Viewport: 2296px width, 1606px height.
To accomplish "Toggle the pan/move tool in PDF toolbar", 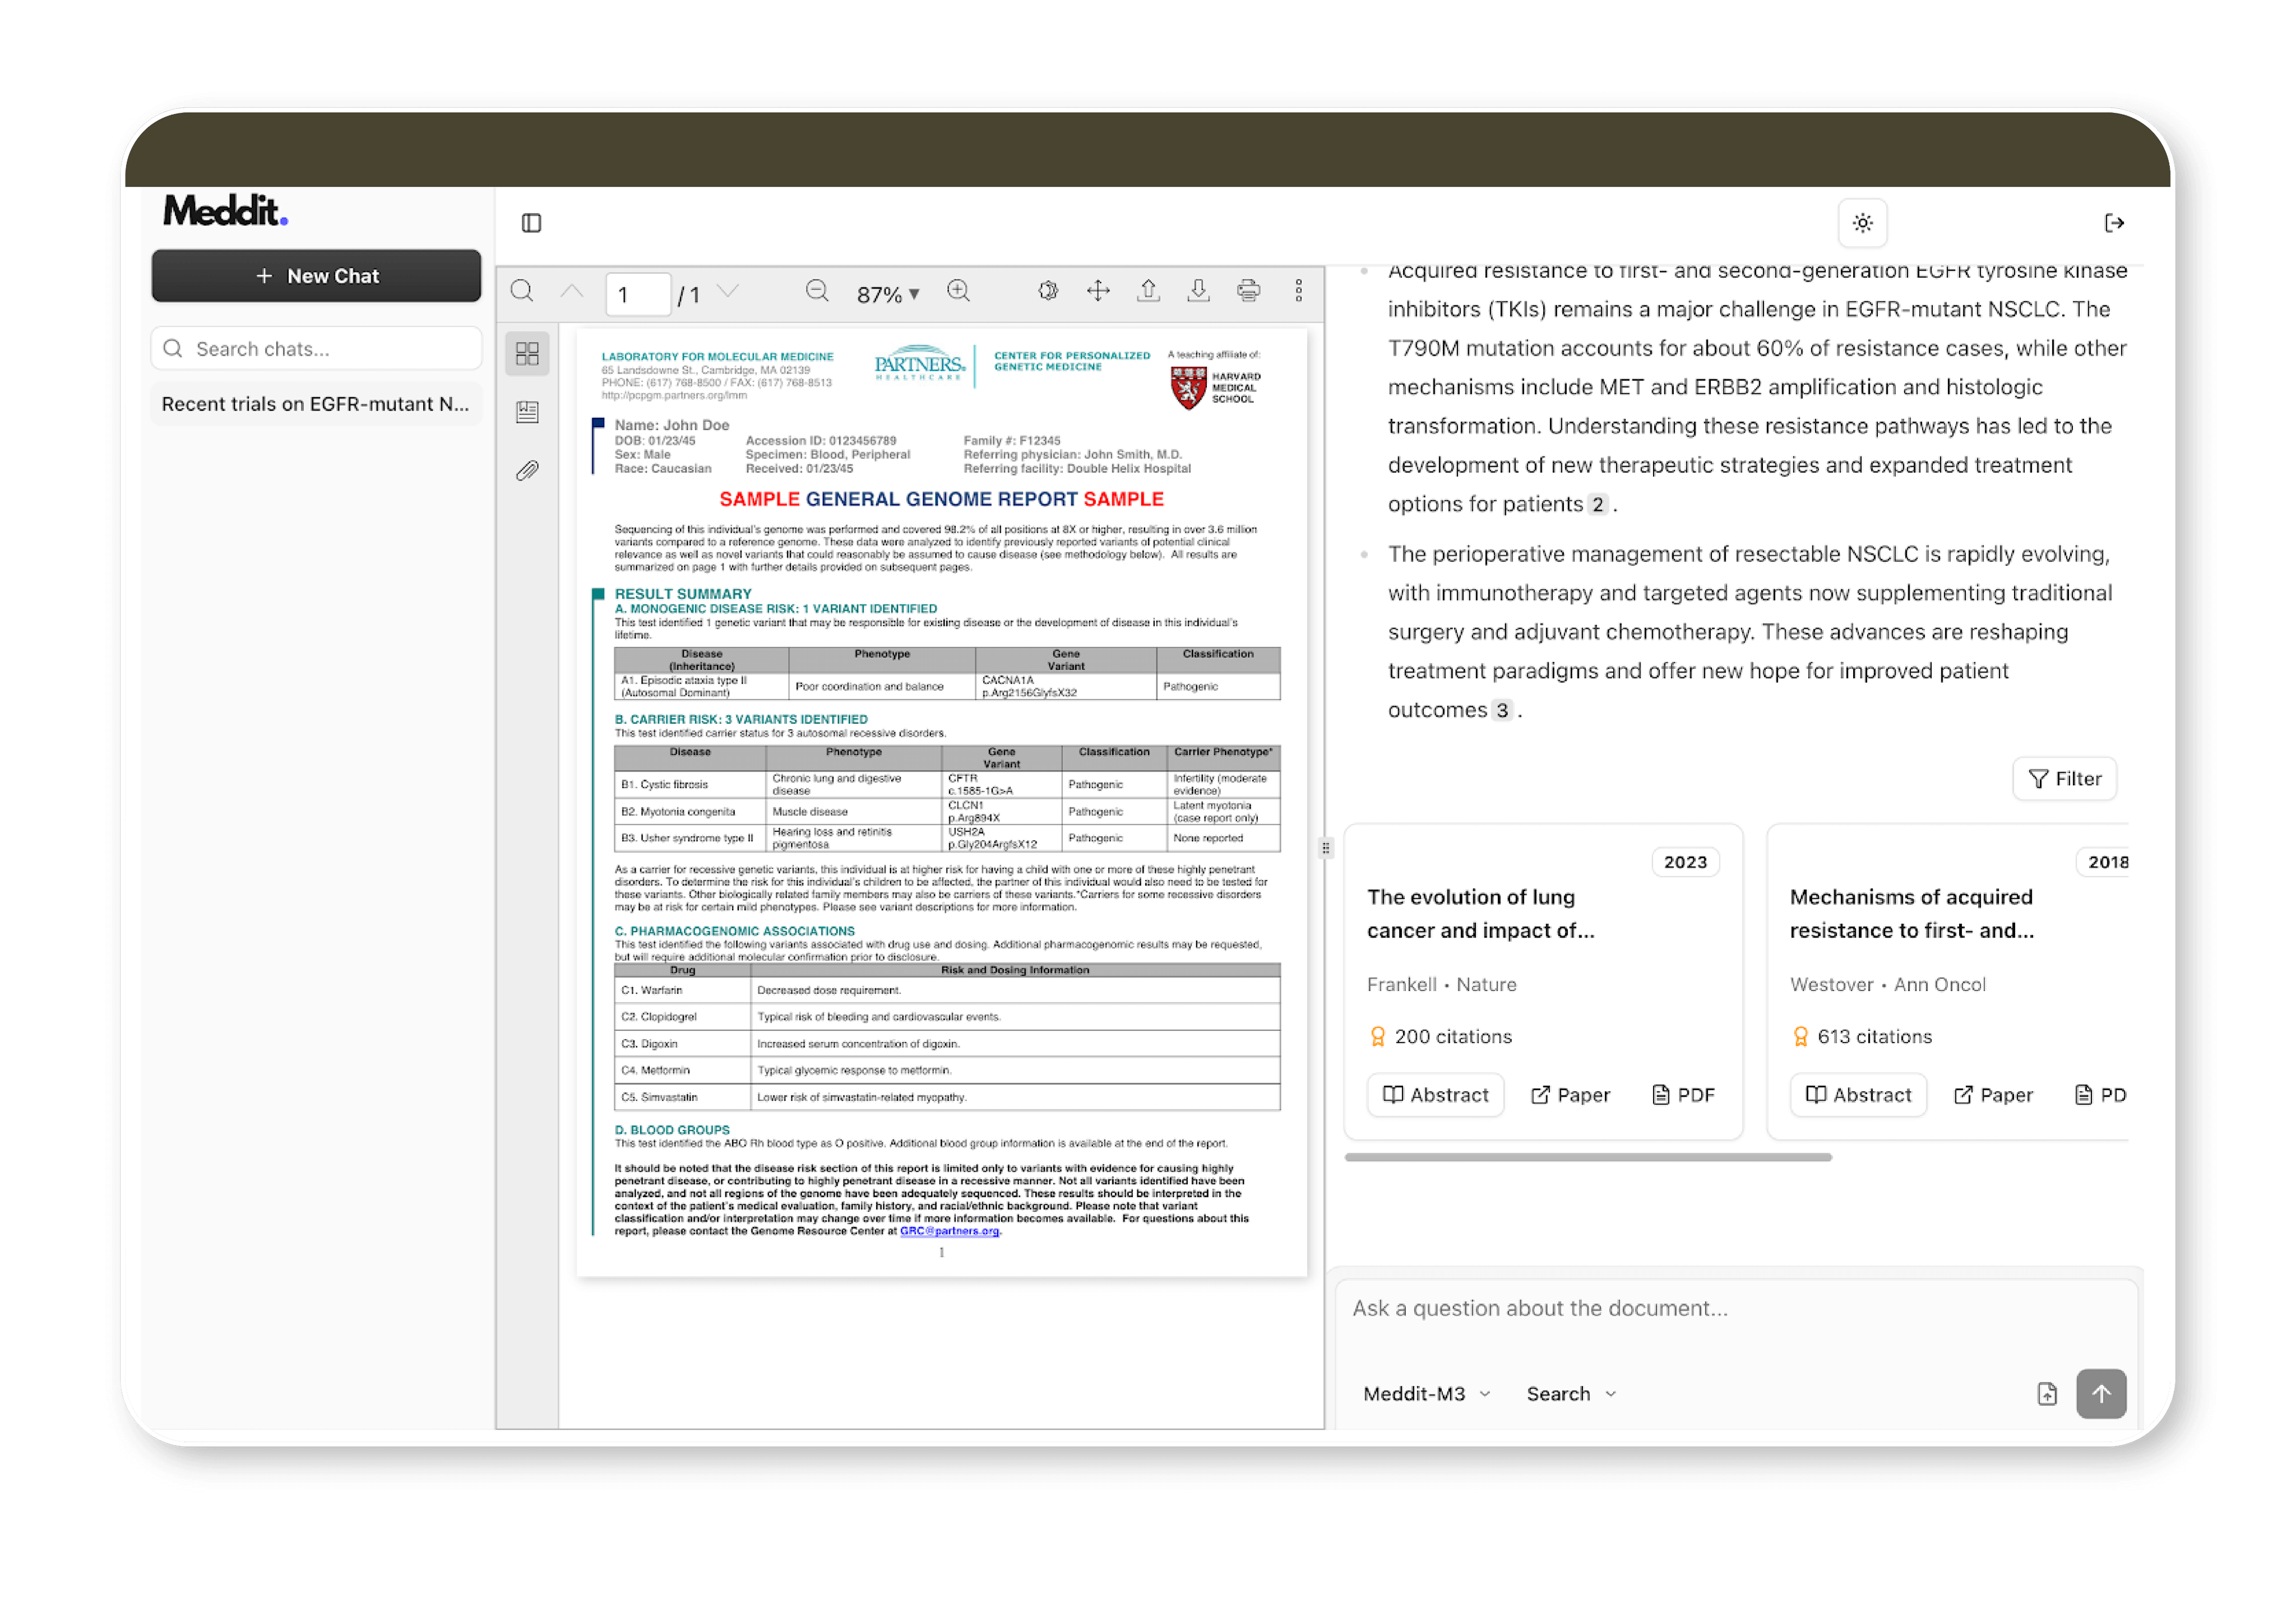I will point(1098,292).
